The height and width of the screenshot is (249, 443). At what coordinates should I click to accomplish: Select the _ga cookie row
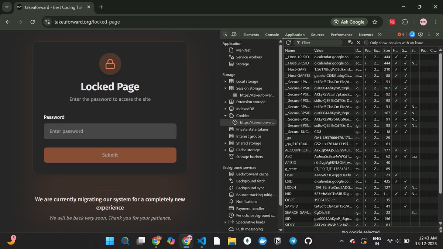(x=361, y=138)
